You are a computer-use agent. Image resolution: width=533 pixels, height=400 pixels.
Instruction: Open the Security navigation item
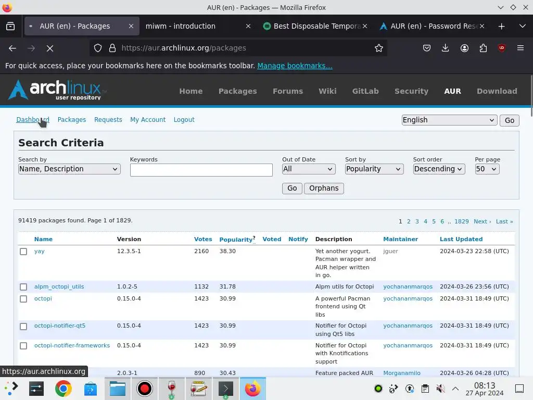(411, 91)
